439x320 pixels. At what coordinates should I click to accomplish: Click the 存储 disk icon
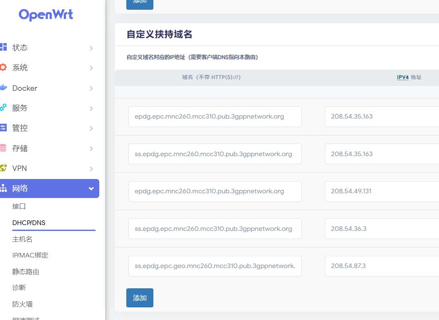pyautogui.click(x=3, y=148)
